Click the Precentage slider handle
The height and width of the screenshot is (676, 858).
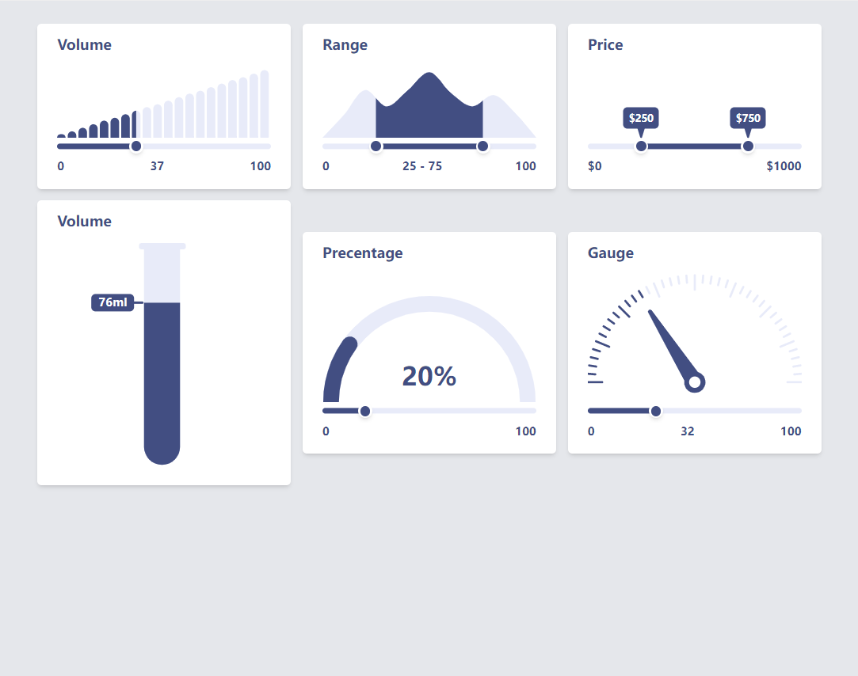(x=365, y=411)
